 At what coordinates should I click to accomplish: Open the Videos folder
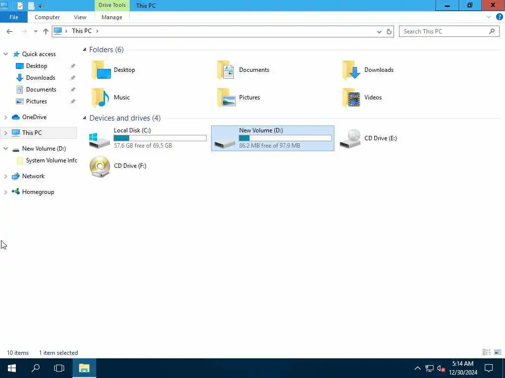(x=362, y=97)
